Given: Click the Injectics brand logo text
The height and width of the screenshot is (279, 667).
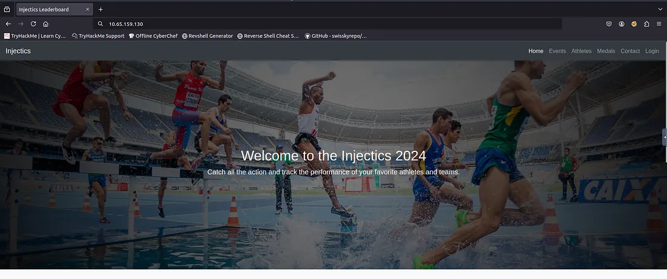Looking at the screenshot, I should click(x=18, y=51).
